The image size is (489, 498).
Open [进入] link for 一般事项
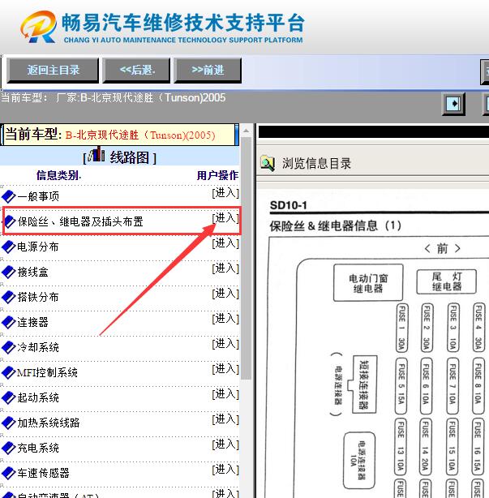(x=225, y=193)
